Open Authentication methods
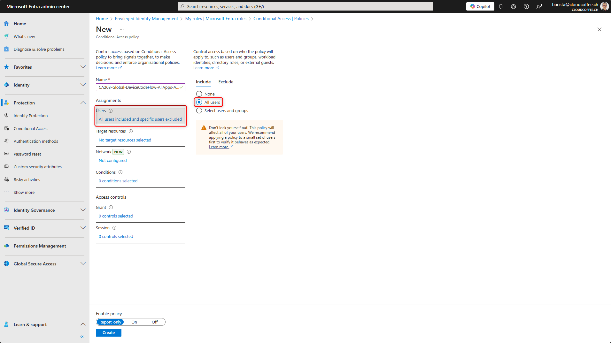Image resolution: width=611 pixels, height=343 pixels. click(35, 141)
